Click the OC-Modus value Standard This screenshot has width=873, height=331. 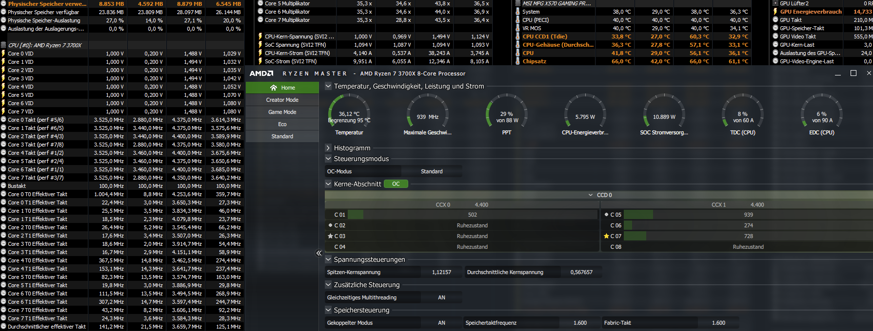click(x=432, y=171)
